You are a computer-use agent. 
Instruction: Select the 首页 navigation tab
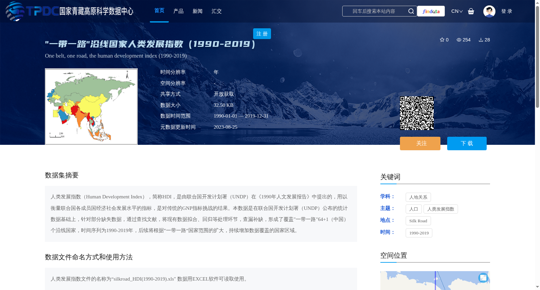[x=159, y=11]
